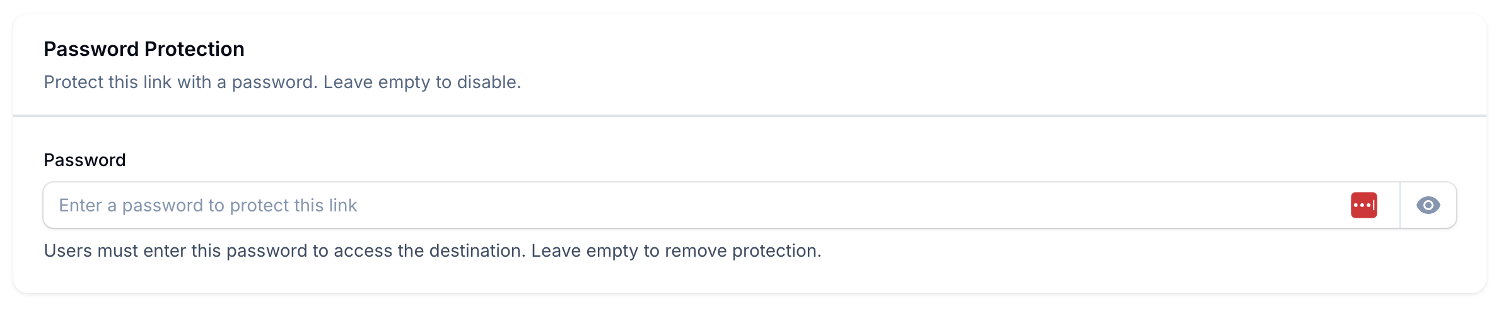Click the word "destination" in the helper text
This screenshot has width=1506, height=336.
pyautogui.click(x=476, y=251)
